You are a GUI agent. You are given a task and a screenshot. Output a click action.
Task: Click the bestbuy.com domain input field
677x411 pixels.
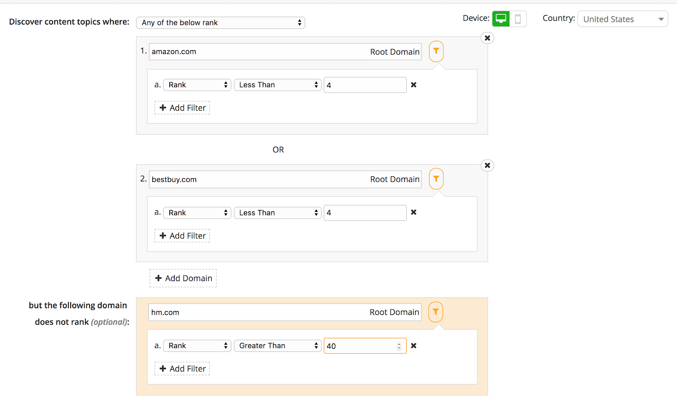(258, 179)
